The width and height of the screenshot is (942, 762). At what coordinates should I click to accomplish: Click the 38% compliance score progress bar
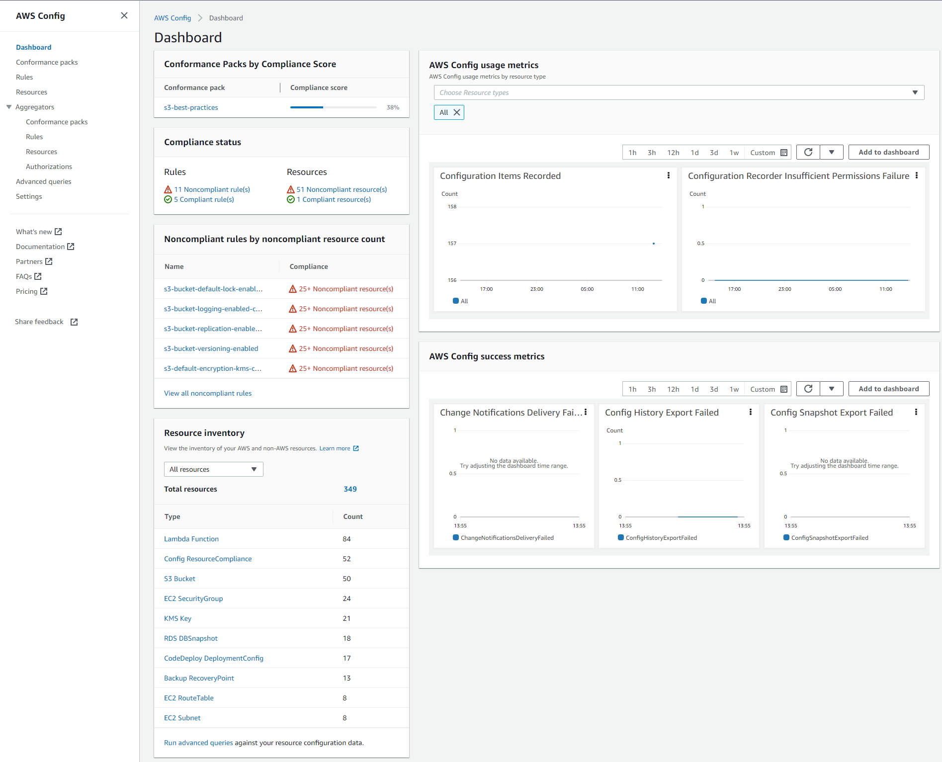click(x=333, y=107)
